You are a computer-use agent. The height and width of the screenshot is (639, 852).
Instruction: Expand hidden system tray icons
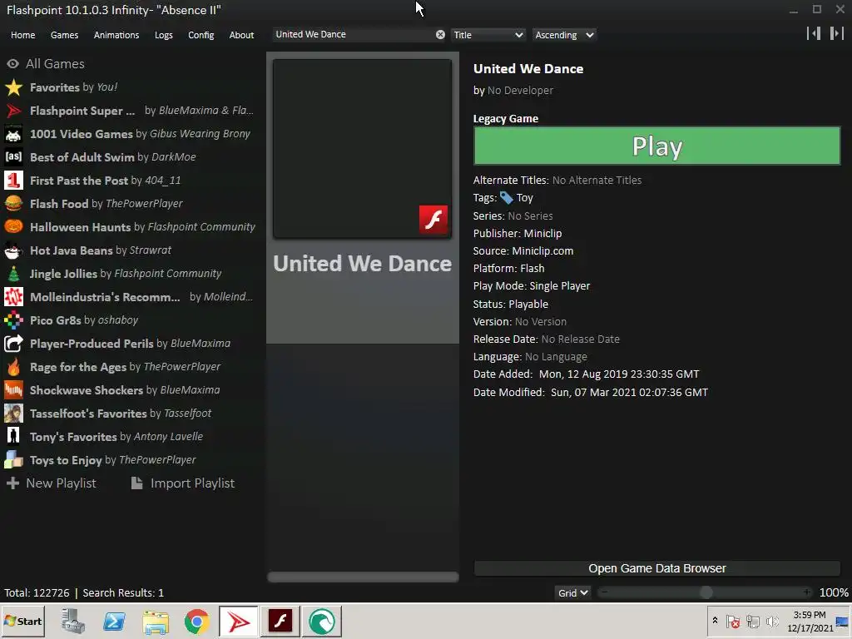click(715, 621)
